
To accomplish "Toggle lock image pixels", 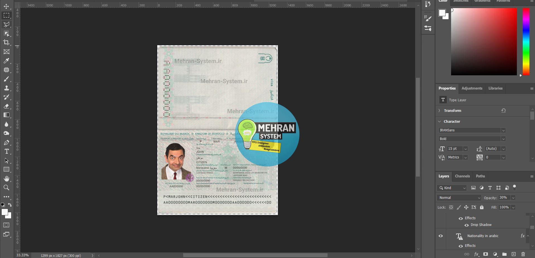I will click(x=459, y=207).
